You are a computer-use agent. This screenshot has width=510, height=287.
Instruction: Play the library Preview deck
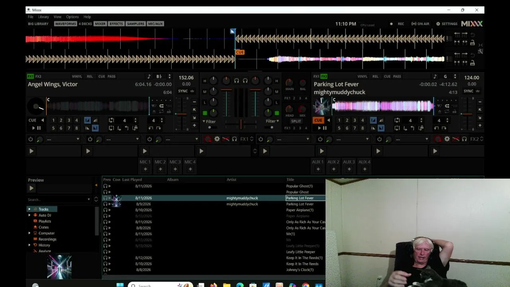click(x=31, y=188)
